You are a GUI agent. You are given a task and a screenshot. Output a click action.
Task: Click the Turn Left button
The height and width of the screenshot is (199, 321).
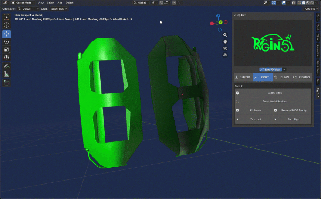(254, 119)
